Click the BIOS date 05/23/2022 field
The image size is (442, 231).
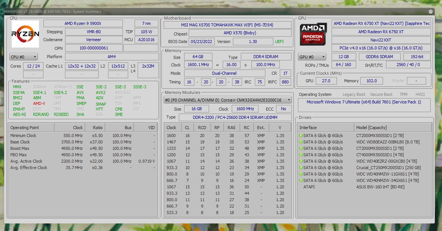(x=201, y=42)
